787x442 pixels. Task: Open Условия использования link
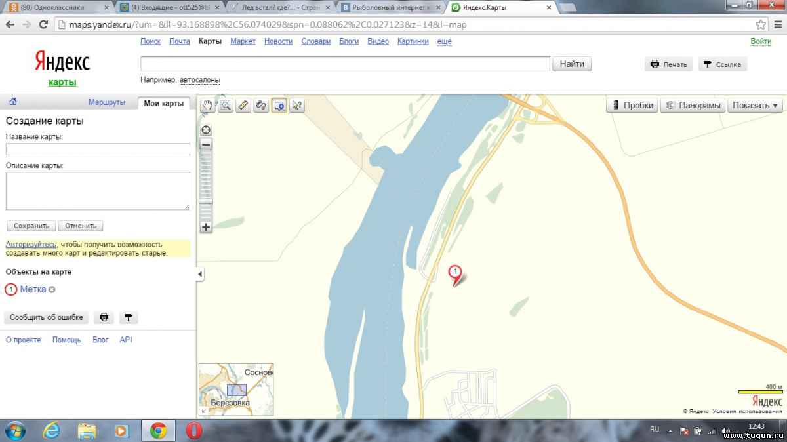tap(748, 411)
